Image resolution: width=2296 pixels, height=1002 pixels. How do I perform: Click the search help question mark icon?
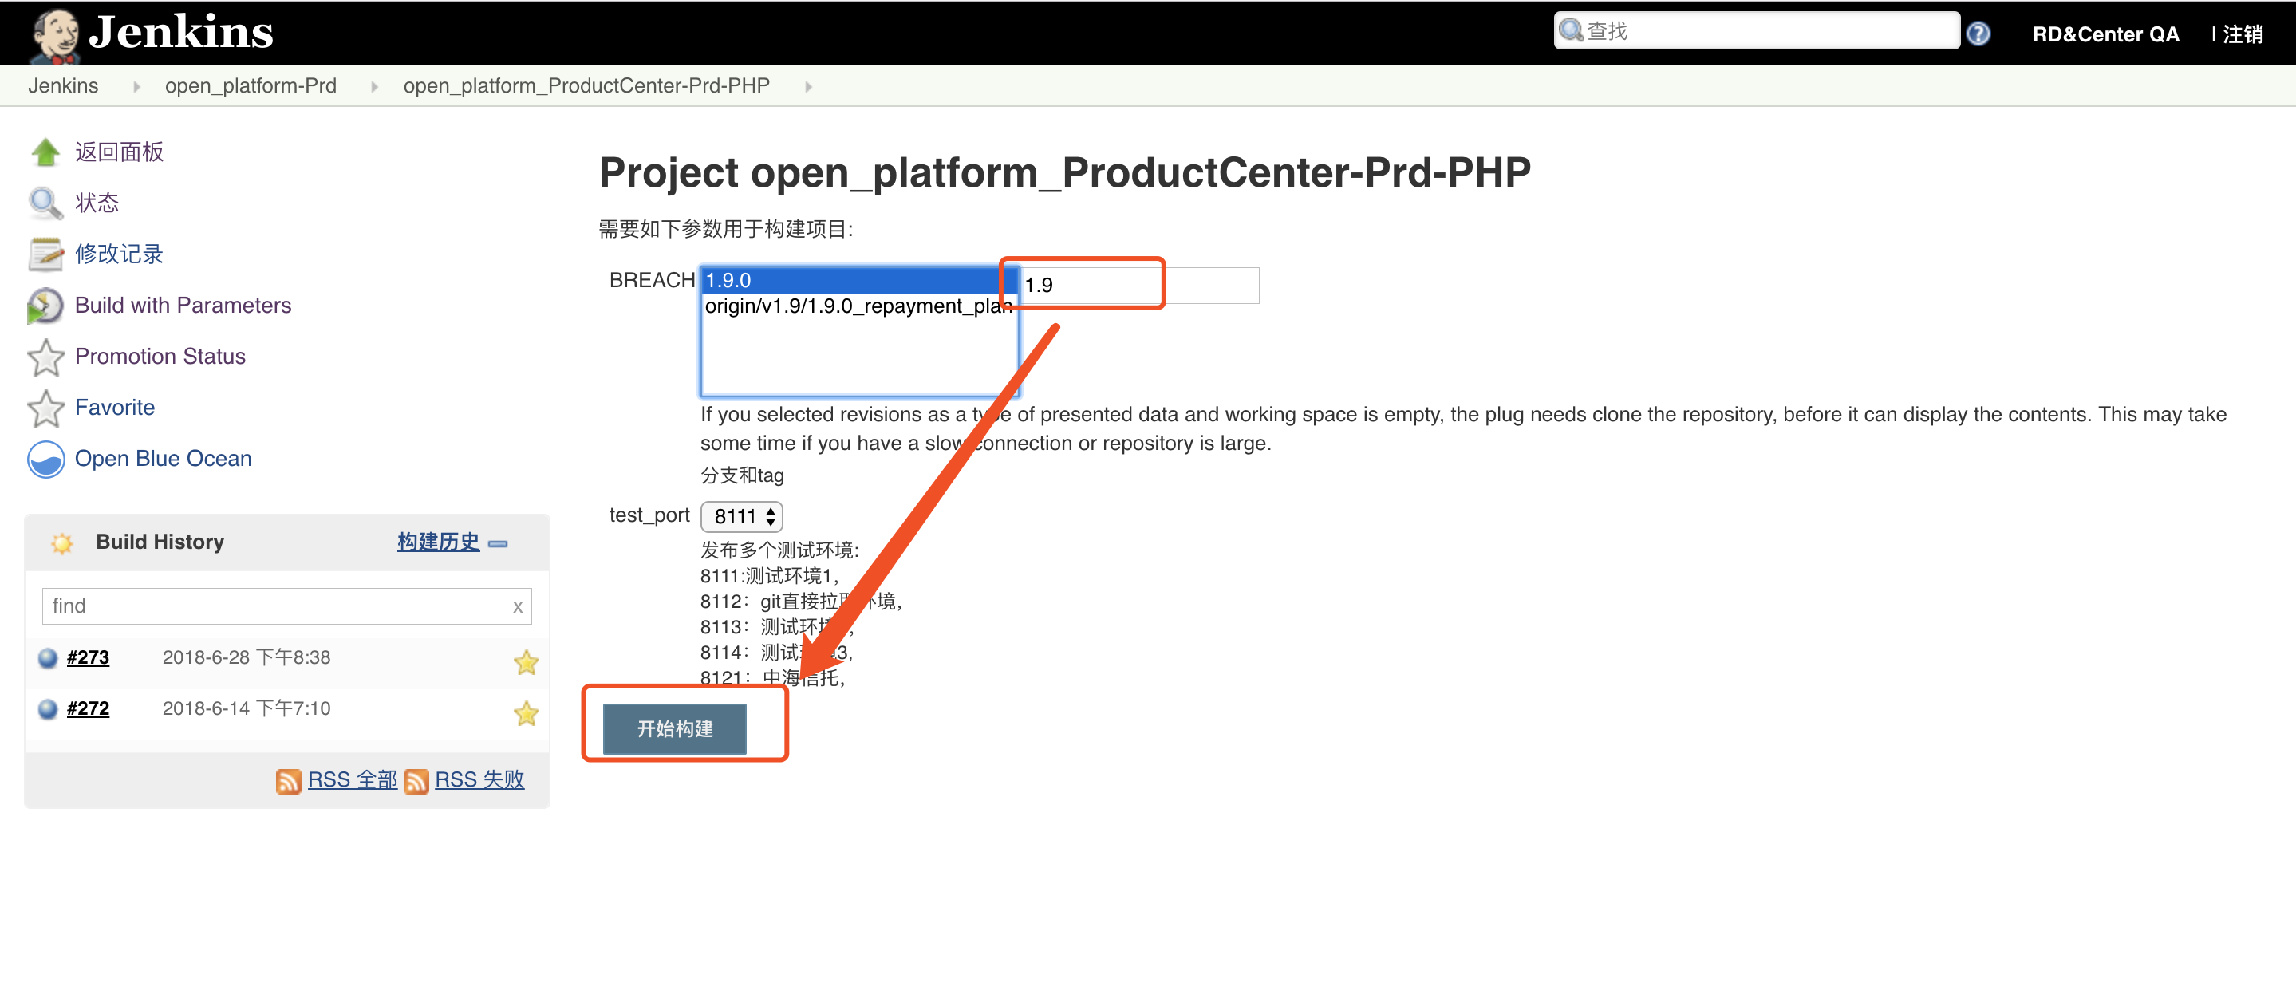[1978, 34]
